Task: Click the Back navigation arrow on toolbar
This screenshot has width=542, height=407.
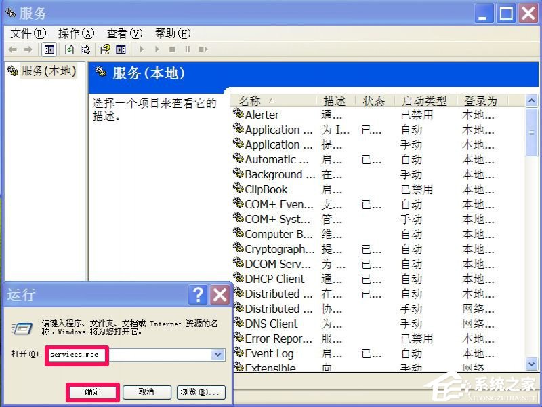Action: (12, 49)
